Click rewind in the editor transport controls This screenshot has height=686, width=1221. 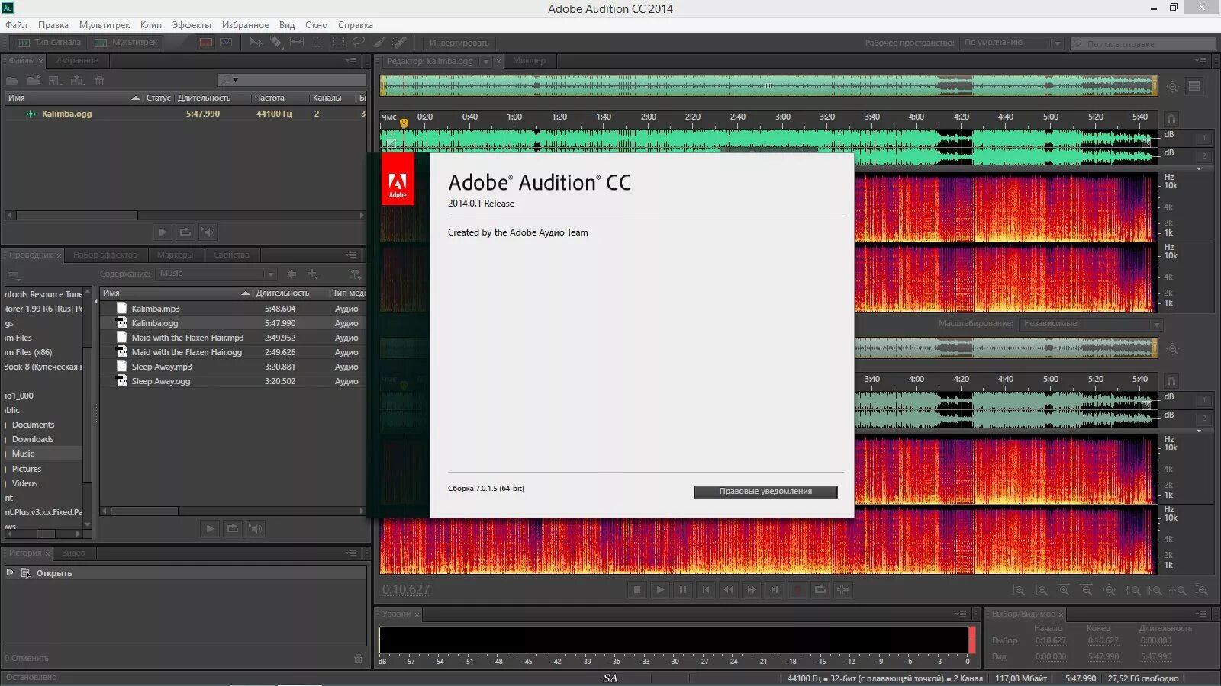(729, 589)
